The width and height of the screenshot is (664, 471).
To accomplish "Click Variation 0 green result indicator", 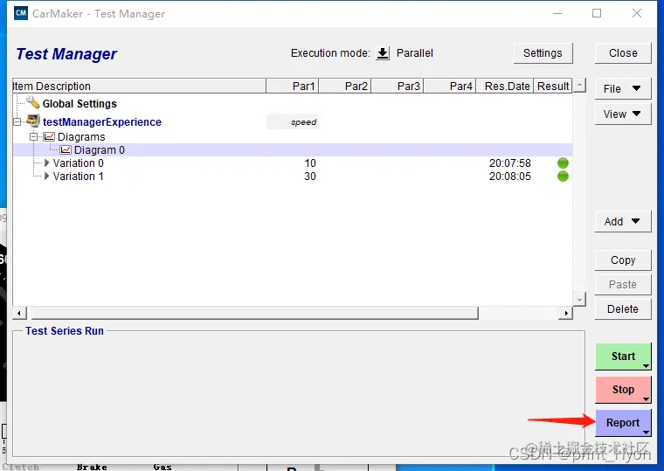I will coord(563,163).
